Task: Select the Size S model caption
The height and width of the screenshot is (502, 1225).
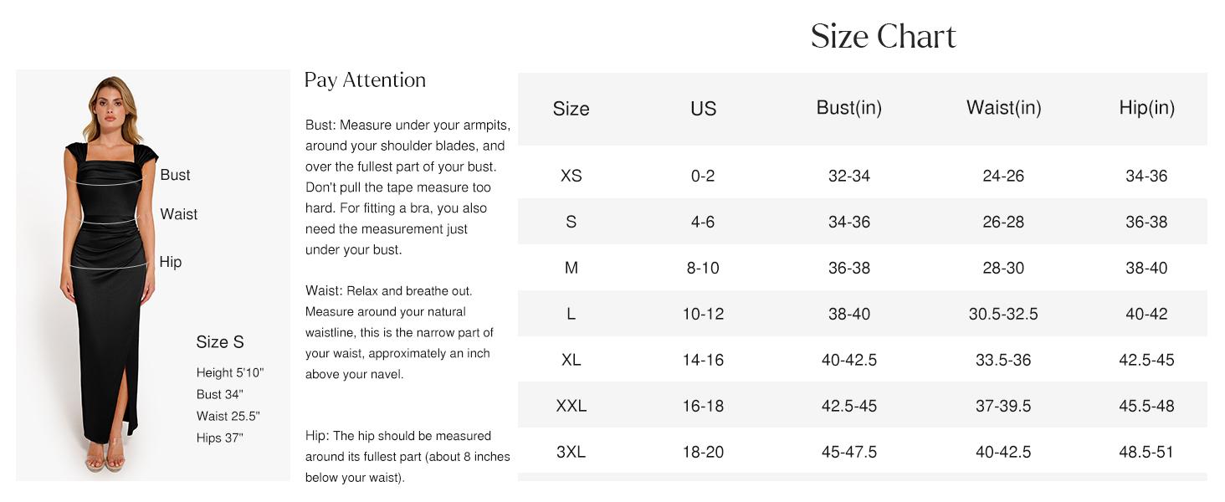Action: pyautogui.click(x=221, y=342)
